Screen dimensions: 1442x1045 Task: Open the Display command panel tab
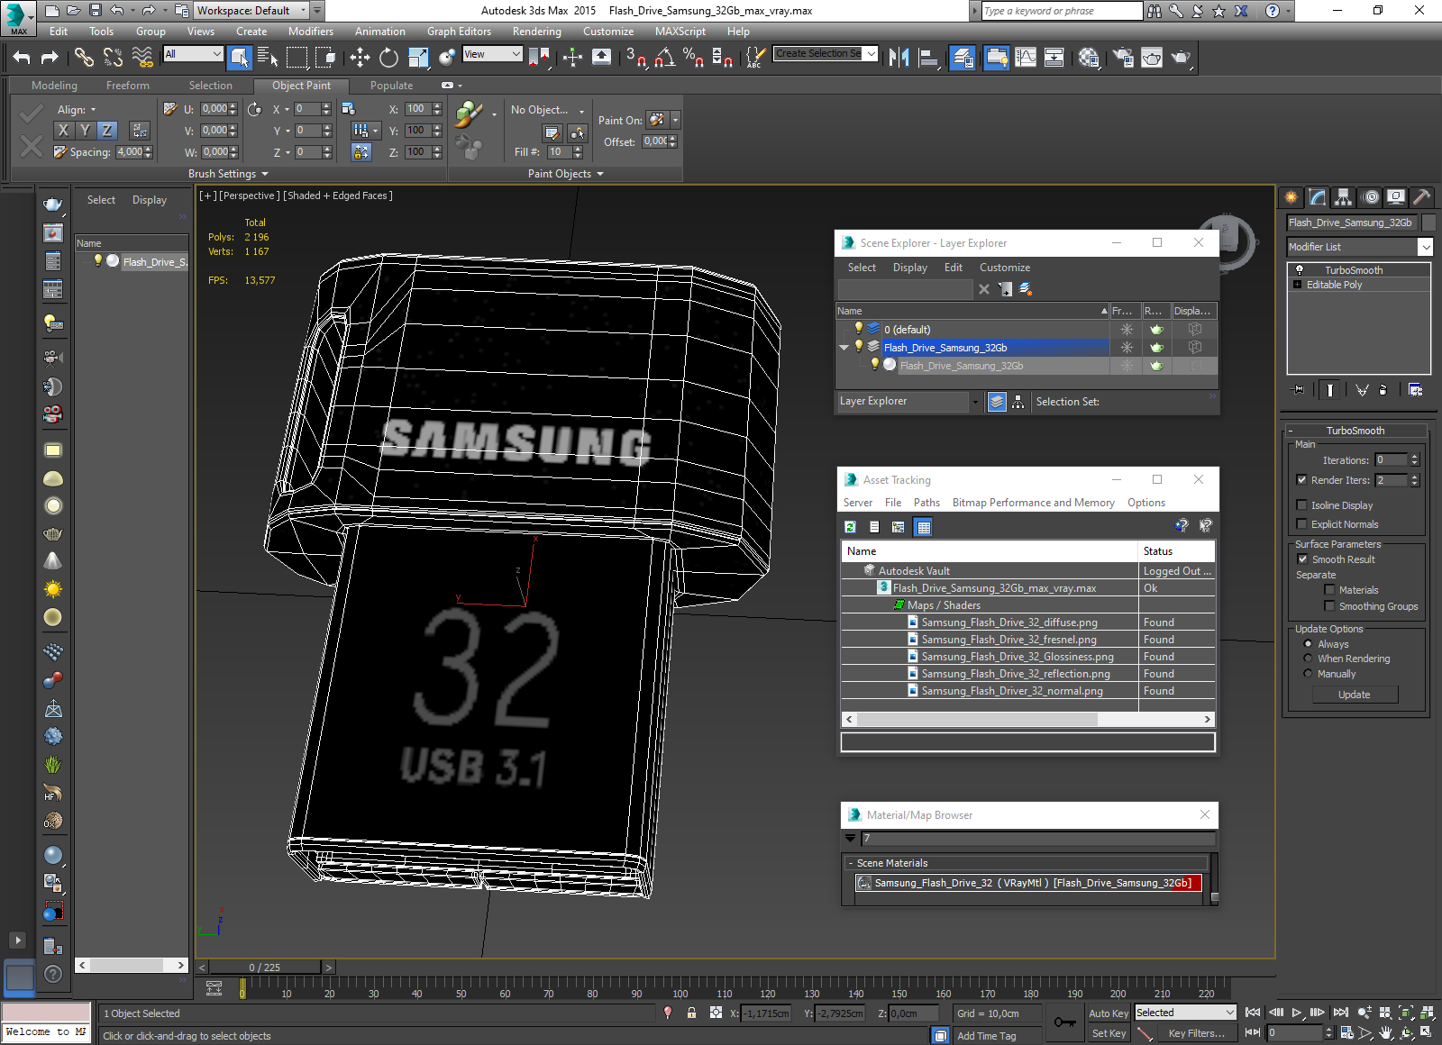click(x=1396, y=196)
